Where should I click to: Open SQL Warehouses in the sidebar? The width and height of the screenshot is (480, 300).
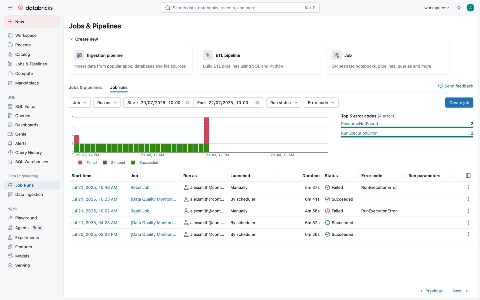coord(31,162)
